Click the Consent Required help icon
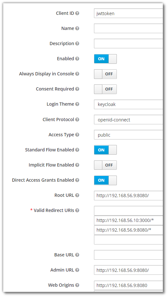The width and height of the screenshot is (168, 297). [x=77, y=89]
